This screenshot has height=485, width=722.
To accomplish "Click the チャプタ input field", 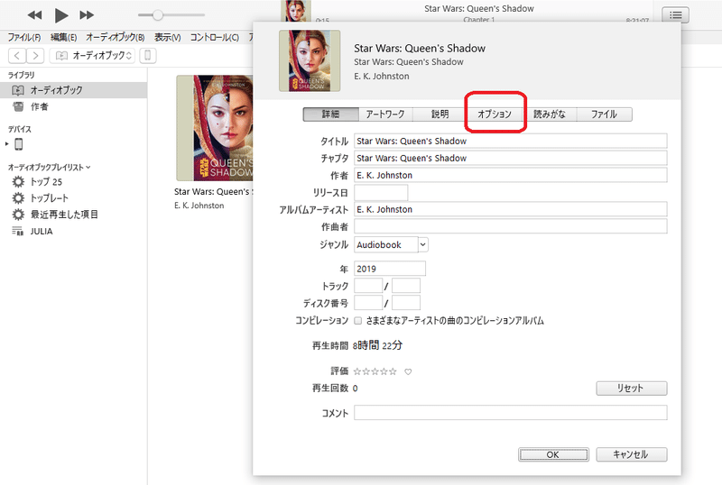I will point(510,159).
